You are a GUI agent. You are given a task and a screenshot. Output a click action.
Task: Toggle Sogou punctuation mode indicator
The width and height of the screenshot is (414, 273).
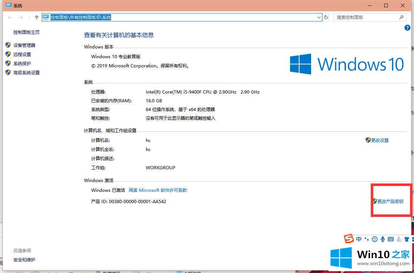[x=366, y=239]
